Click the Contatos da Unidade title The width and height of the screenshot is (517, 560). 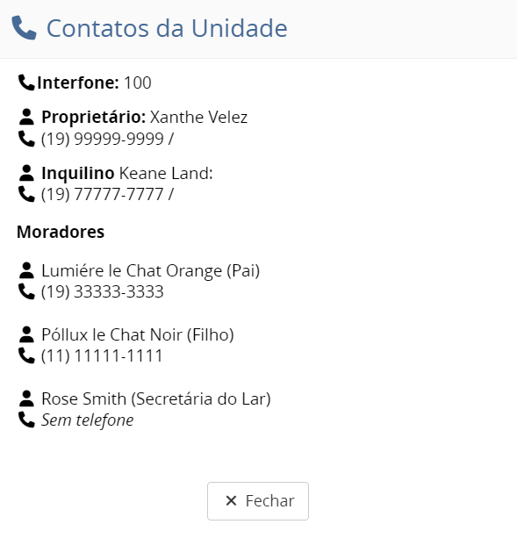pos(167,28)
